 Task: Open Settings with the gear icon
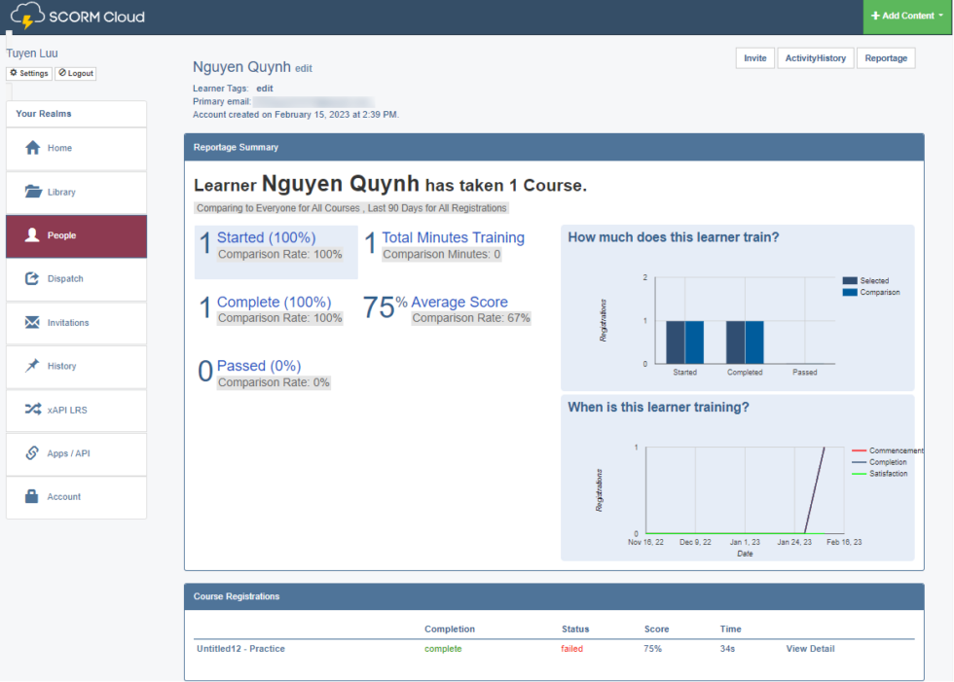pos(28,73)
